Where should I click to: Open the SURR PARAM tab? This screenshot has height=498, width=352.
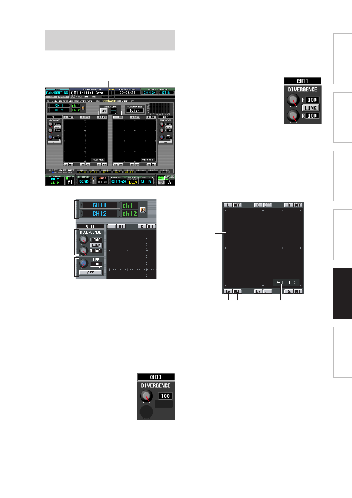pyautogui.click(x=109, y=101)
